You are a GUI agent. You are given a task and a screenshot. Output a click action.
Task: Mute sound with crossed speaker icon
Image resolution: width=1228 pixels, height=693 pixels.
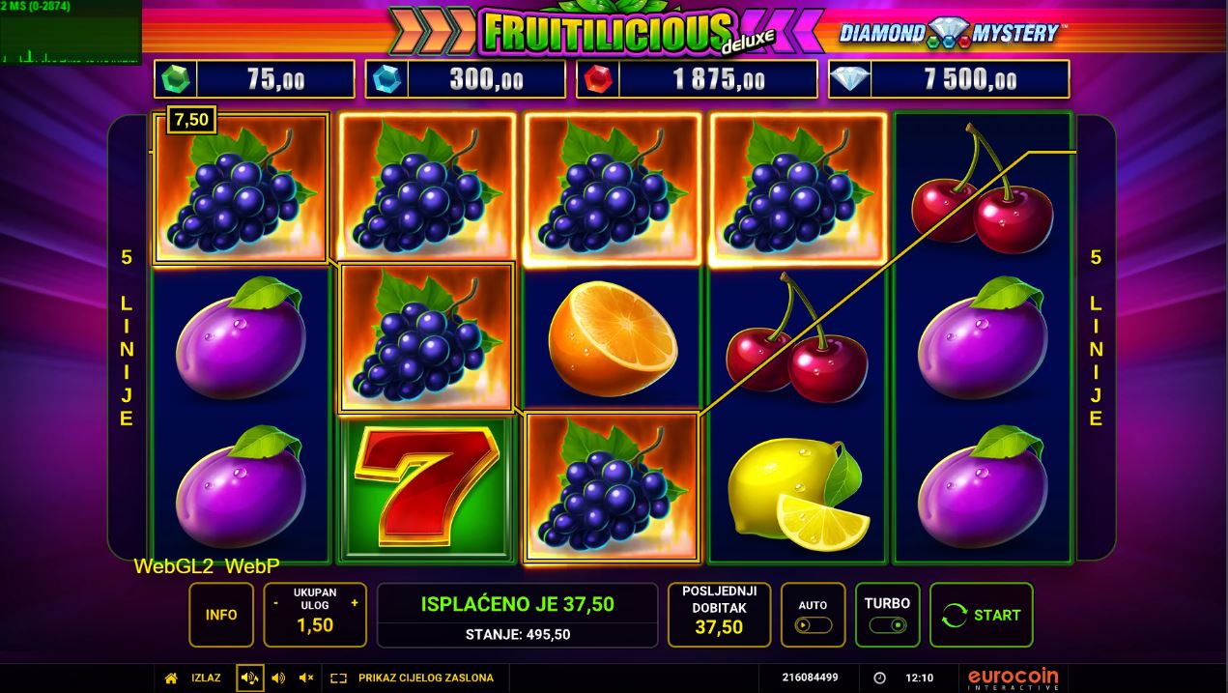(x=306, y=679)
